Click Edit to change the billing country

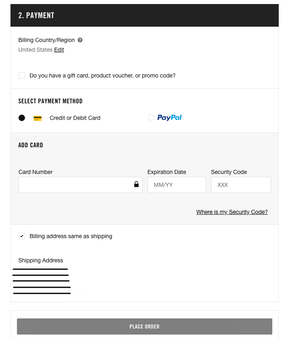[x=59, y=50]
